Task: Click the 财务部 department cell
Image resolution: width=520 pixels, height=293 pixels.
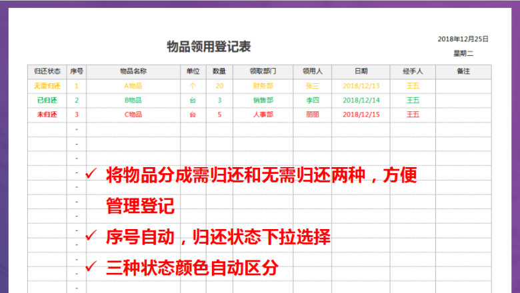Action: (263, 86)
